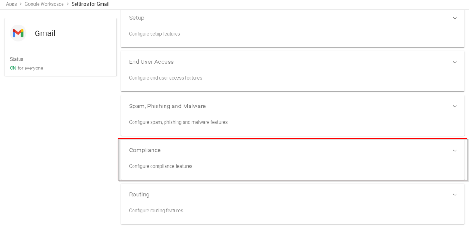Viewport: 469px width, 227px height.
Task: Click the ON for everyone status
Action: point(26,68)
